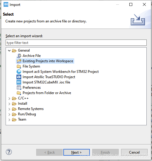Select the Existing Projects into Workspace icon

point(19,61)
